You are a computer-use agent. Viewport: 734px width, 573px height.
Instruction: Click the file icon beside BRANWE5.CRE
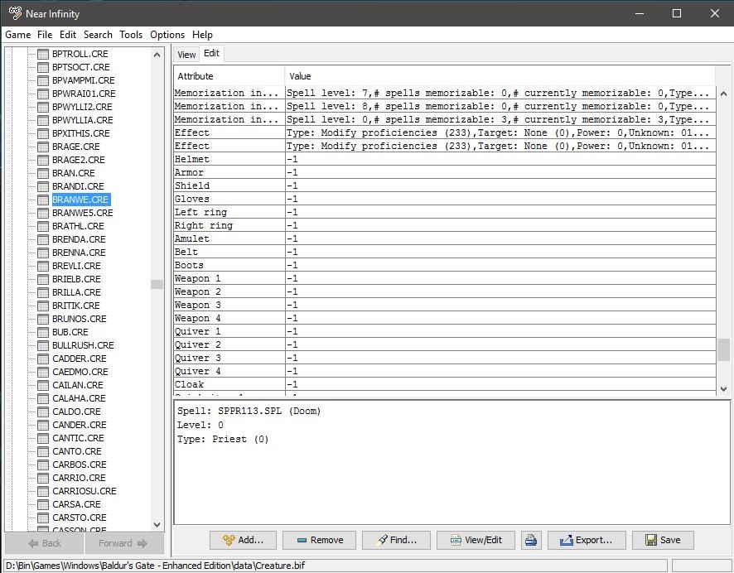(x=43, y=213)
